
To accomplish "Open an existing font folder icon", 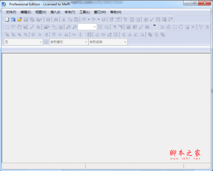I will coord(20,20).
